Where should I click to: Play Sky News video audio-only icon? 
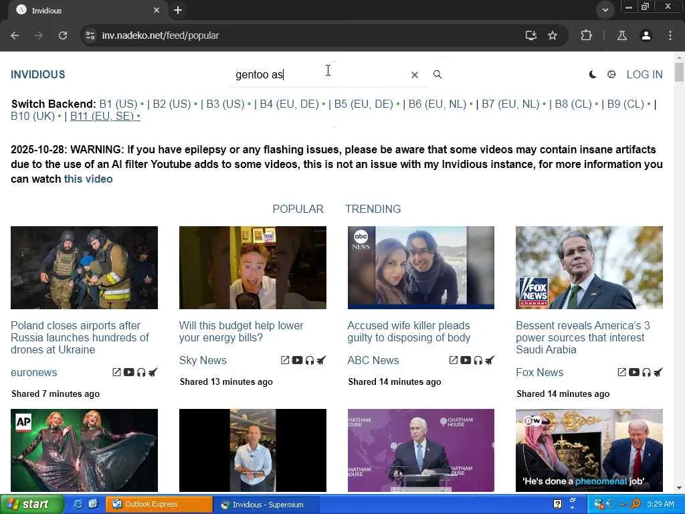[x=309, y=360]
